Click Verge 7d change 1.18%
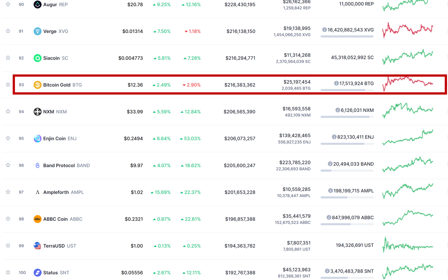Viewport: 448px width, 280px height. point(192,31)
